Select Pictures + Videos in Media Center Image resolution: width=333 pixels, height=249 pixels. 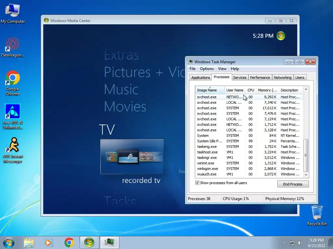[x=144, y=72]
